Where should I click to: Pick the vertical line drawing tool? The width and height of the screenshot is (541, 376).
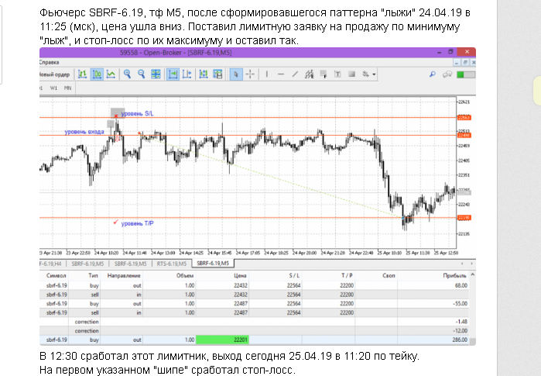tap(267, 74)
